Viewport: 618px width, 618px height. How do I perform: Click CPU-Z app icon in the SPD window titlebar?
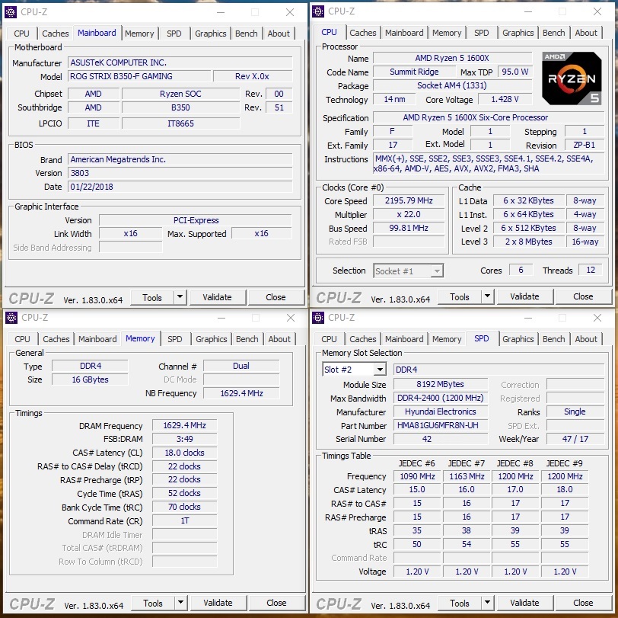[318, 317]
